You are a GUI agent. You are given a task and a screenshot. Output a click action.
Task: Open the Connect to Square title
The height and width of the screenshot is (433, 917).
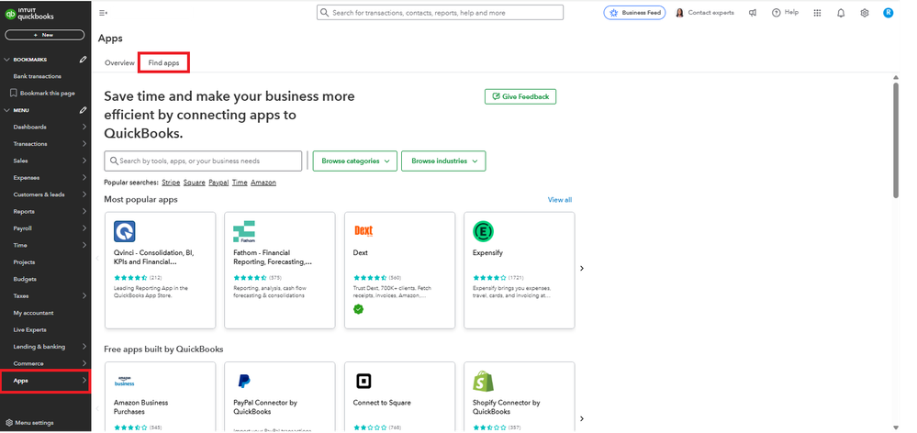(382, 403)
